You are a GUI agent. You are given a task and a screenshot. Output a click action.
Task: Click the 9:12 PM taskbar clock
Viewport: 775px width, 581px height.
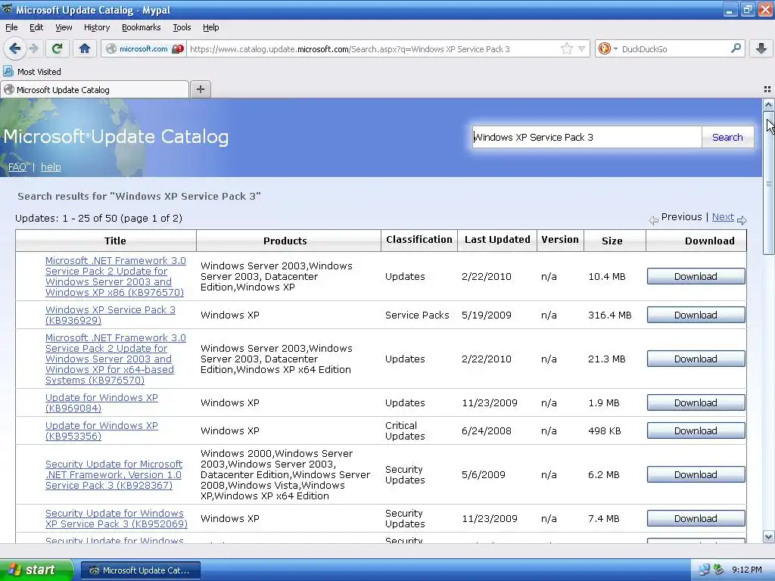coord(747,570)
